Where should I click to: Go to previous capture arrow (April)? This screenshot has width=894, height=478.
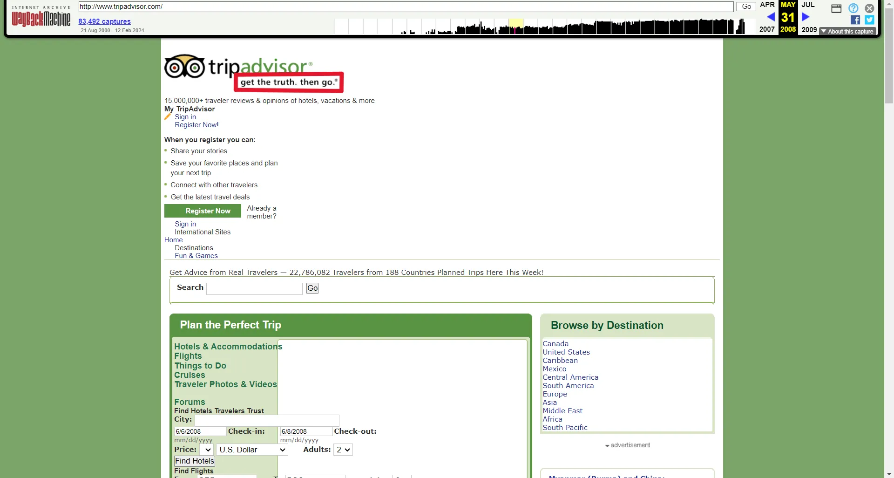coord(771,17)
